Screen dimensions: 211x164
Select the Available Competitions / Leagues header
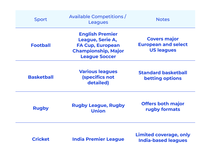point(98,19)
